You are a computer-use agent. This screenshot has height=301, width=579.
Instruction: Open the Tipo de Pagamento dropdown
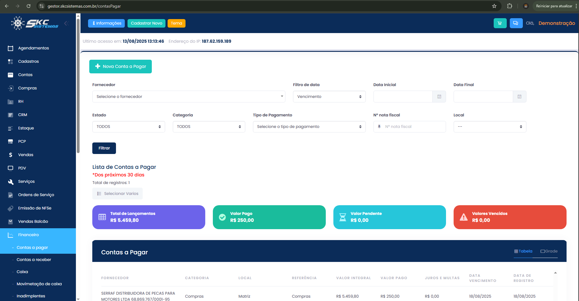[309, 127]
